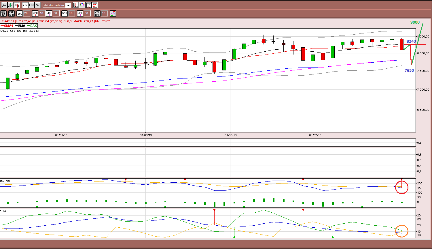Switch to line chart display

[4, 5]
